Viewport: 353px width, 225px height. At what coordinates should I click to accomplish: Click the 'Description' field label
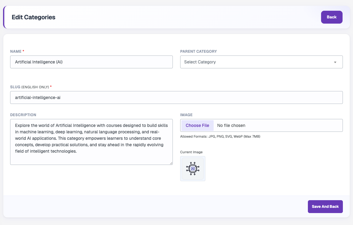(23, 115)
